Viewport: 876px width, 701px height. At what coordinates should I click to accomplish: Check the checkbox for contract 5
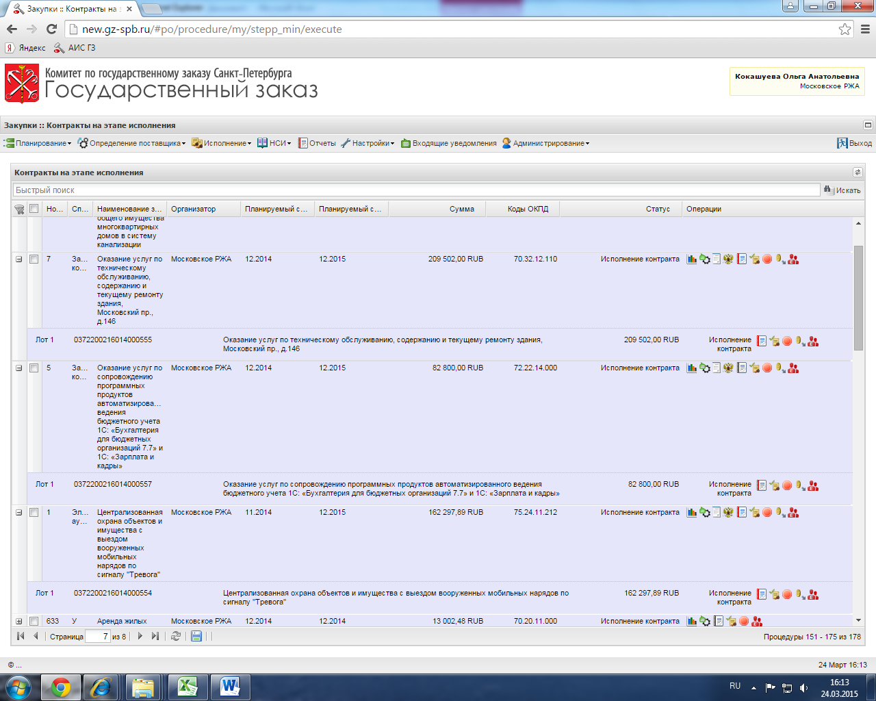[34, 368]
